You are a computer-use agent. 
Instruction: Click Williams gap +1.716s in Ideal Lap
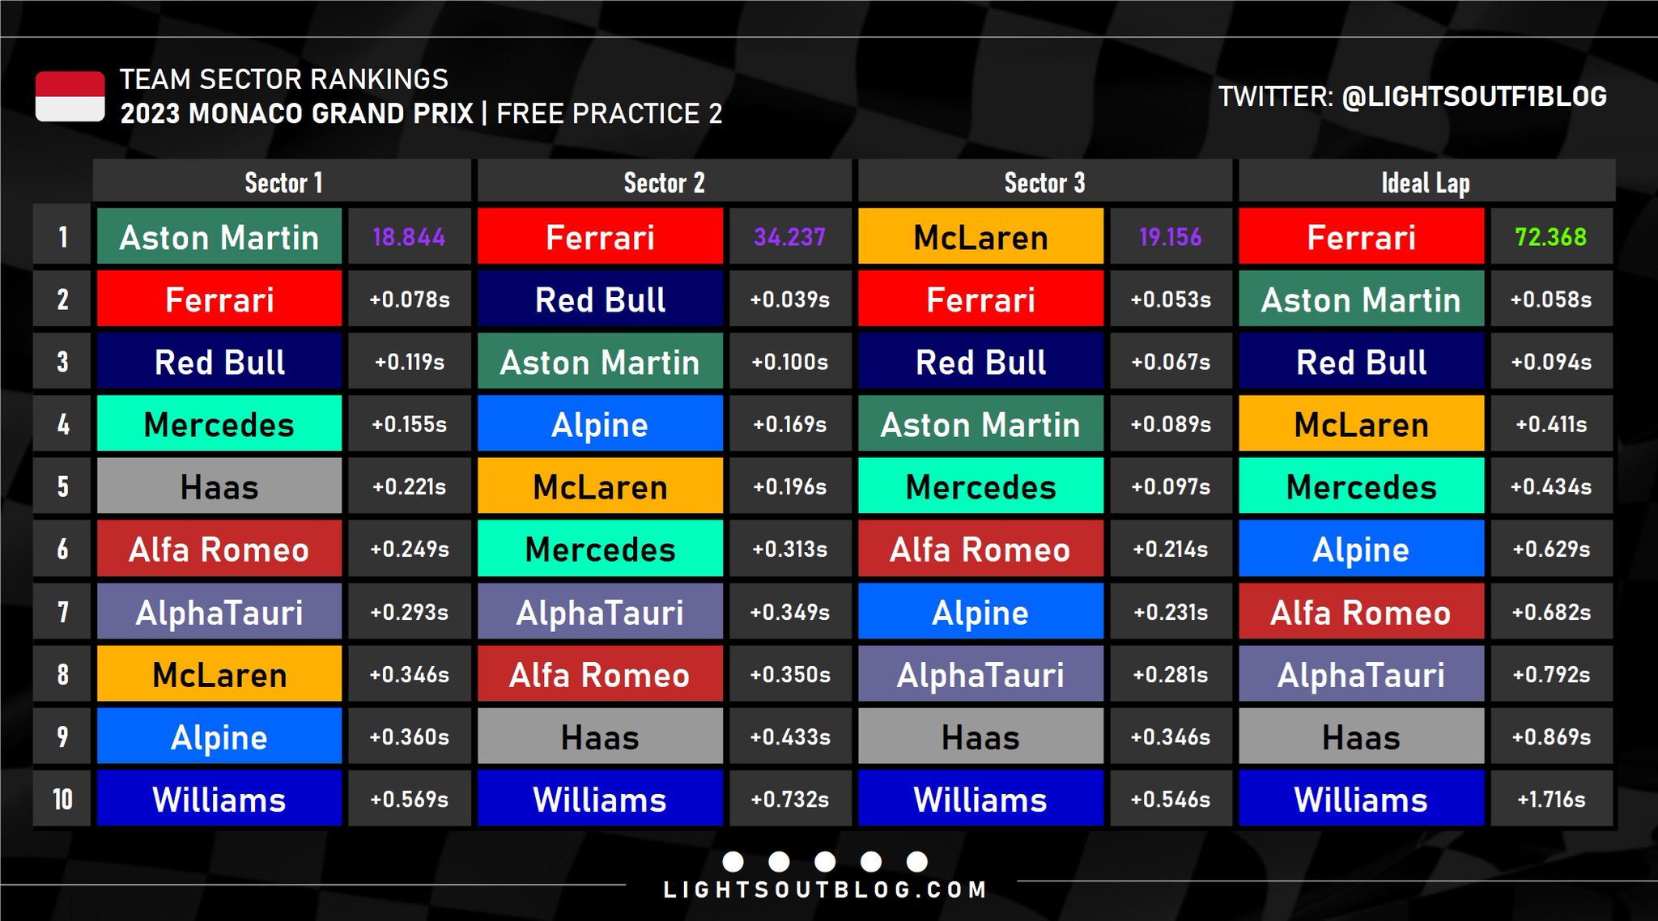click(1550, 799)
